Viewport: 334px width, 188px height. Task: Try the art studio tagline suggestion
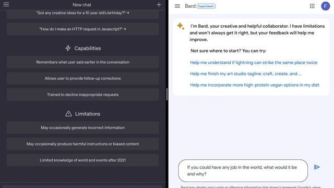click(x=246, y=74)
